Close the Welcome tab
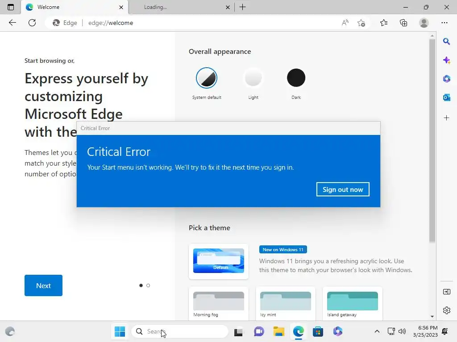The width and height of the screenshot is (457, 342). pyautogui.click(x=121, y=7)
